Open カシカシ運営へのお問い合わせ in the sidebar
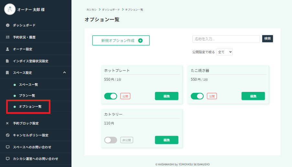Screen dimensions: 292x167 point(36,159)
